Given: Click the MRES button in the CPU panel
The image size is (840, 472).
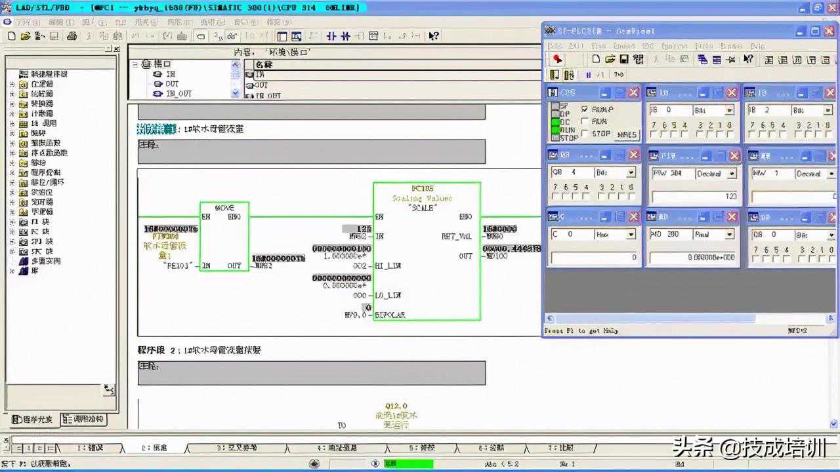Looking at the screenshot, I should [x=627, y=134].
